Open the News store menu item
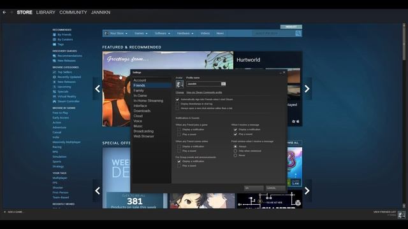Image resolution: width=408 pixels, height=229 pixels. [220, 33]
